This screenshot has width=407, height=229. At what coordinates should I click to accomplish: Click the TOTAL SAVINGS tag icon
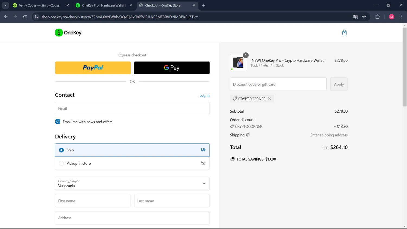click(232, 159)
